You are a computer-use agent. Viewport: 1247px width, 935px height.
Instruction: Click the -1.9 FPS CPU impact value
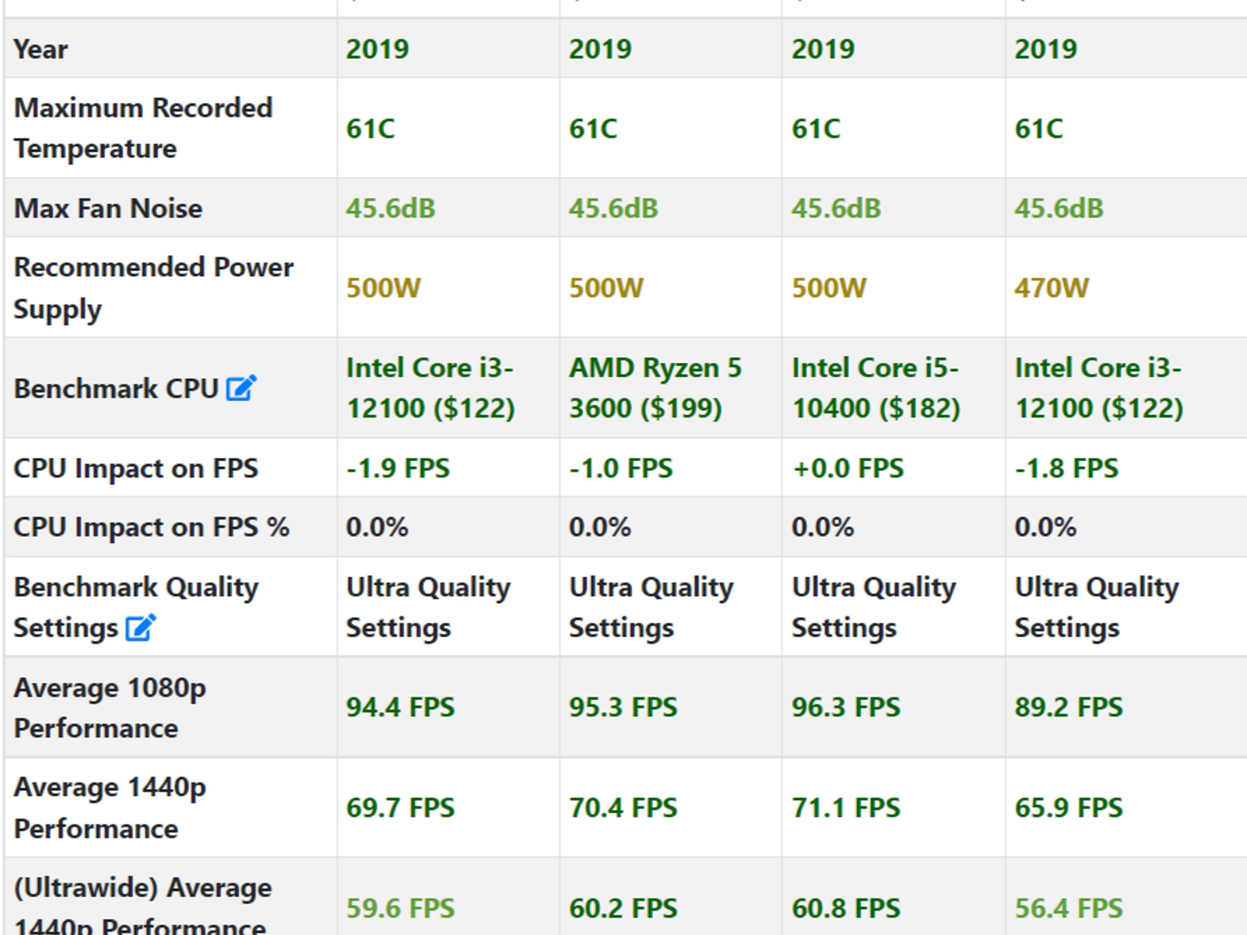pos(398,468)
